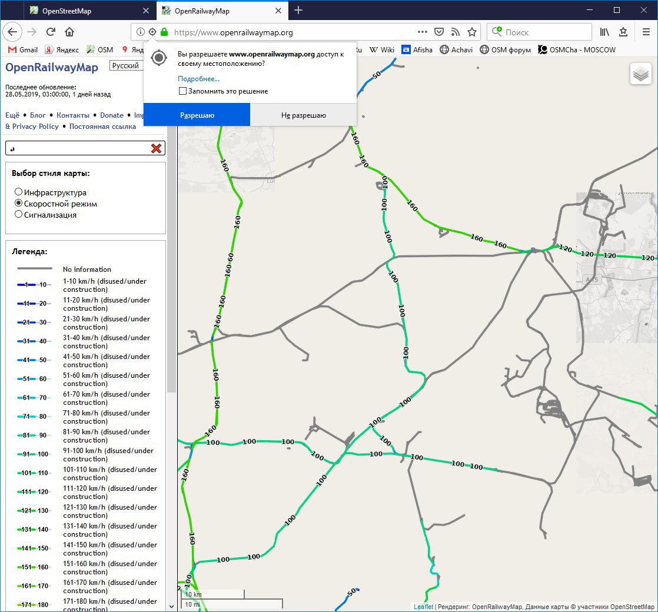Open the OSM форум bookmark
658x612 pixels.
505,49
